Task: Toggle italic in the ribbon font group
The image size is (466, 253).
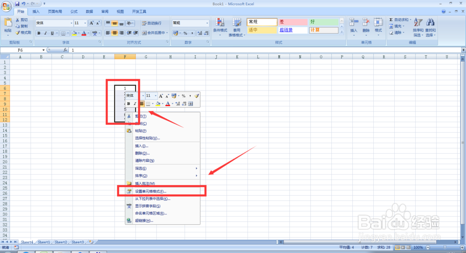Action: (x=46, y=33)
